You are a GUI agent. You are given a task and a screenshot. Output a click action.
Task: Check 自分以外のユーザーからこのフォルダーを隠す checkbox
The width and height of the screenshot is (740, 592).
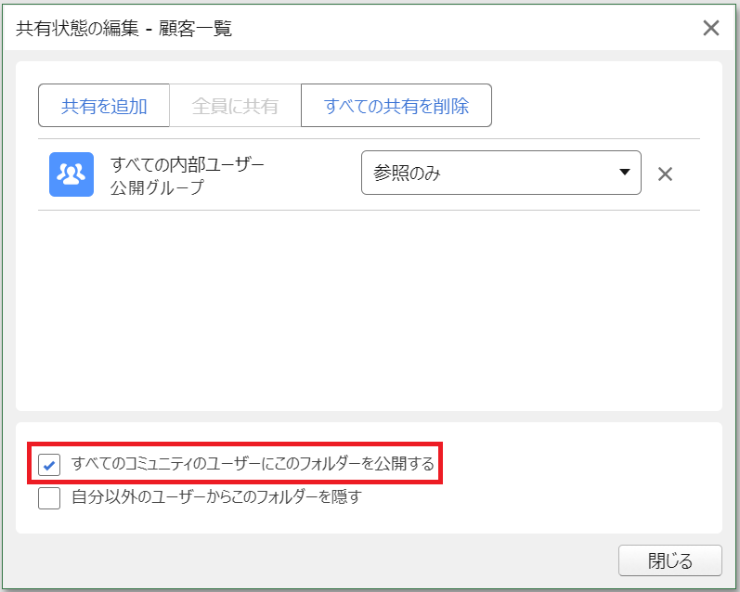tap(49, 497)
